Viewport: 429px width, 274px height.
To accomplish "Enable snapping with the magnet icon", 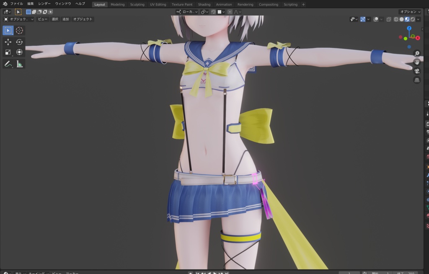I will tap(213, 12).
